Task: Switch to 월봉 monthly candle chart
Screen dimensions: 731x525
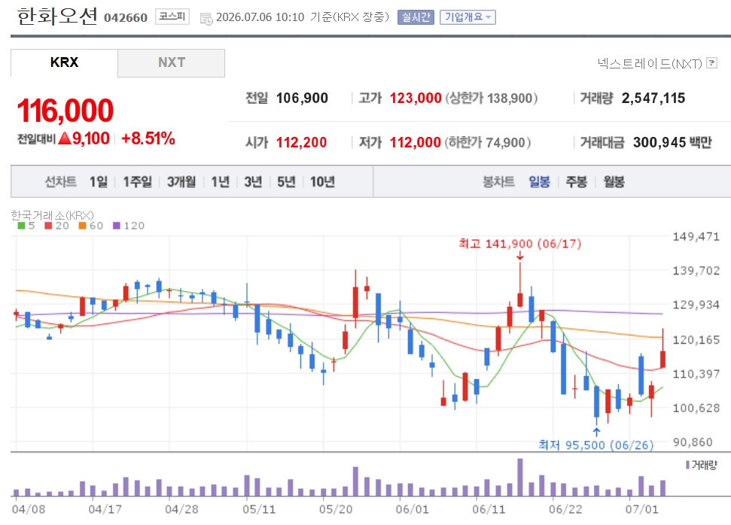Action: [614, 182]
